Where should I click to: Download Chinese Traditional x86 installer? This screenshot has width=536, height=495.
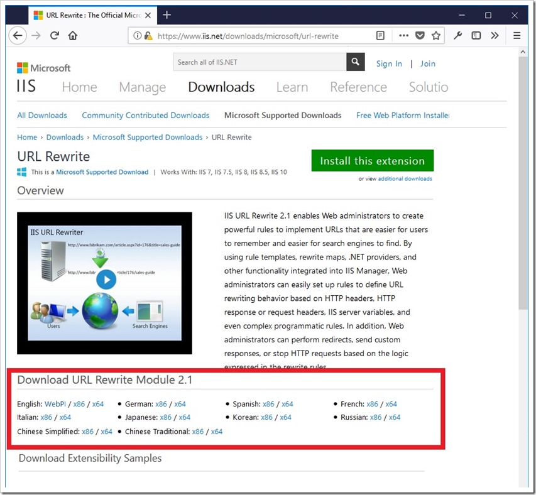(197, 432)
